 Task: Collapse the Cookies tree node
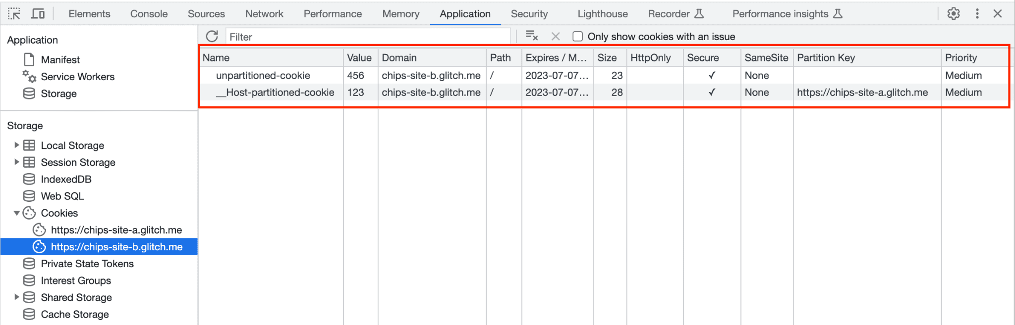tap(16, 213)
